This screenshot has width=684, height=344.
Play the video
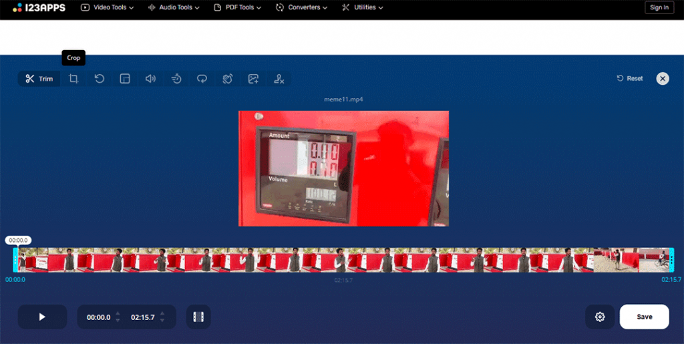click(42, 317)
